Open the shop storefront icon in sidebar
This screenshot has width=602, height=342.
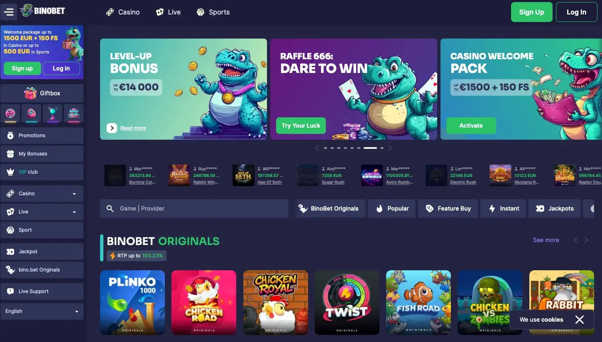pyautogui.click(x=73, y=113)
